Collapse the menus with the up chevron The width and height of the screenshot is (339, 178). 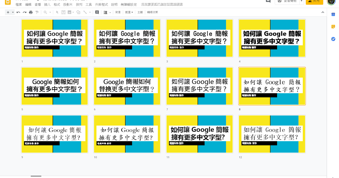tap(323, 12)
